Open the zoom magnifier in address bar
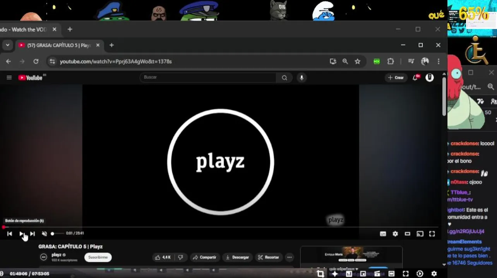Image resolution: width=497 pixels, height=278 pixels. pyautogui.click(x=345, y=61)
